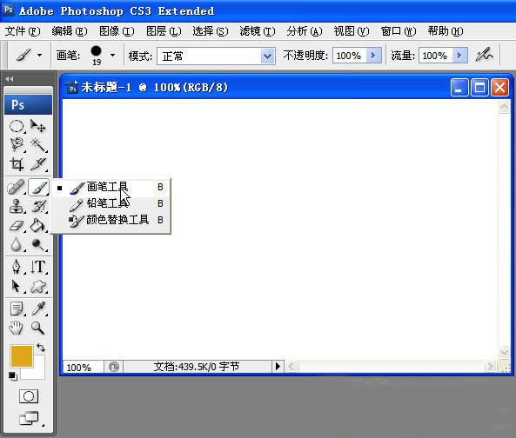
Task: Select the Notes tool
Action: (x=17, y=309)
